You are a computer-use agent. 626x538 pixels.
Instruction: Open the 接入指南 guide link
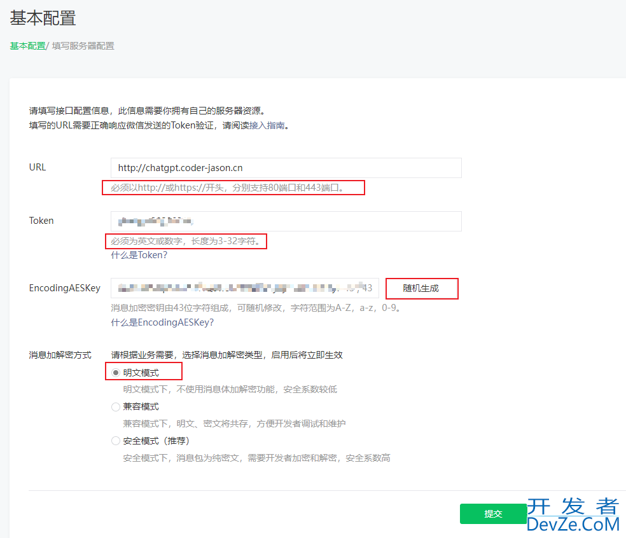[x=267, y=125]
